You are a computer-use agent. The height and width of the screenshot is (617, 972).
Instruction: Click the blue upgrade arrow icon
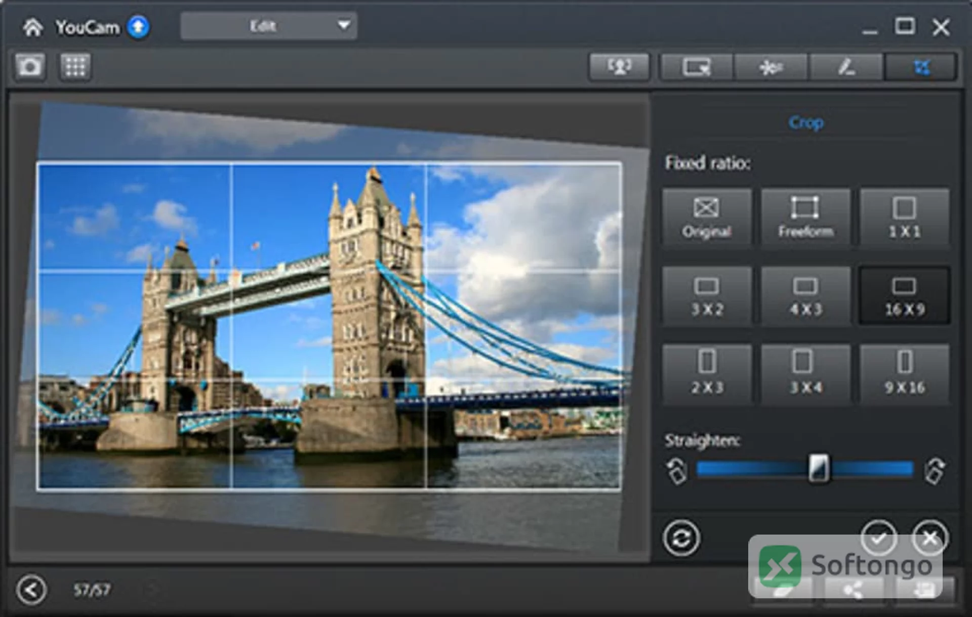point(138,26)
